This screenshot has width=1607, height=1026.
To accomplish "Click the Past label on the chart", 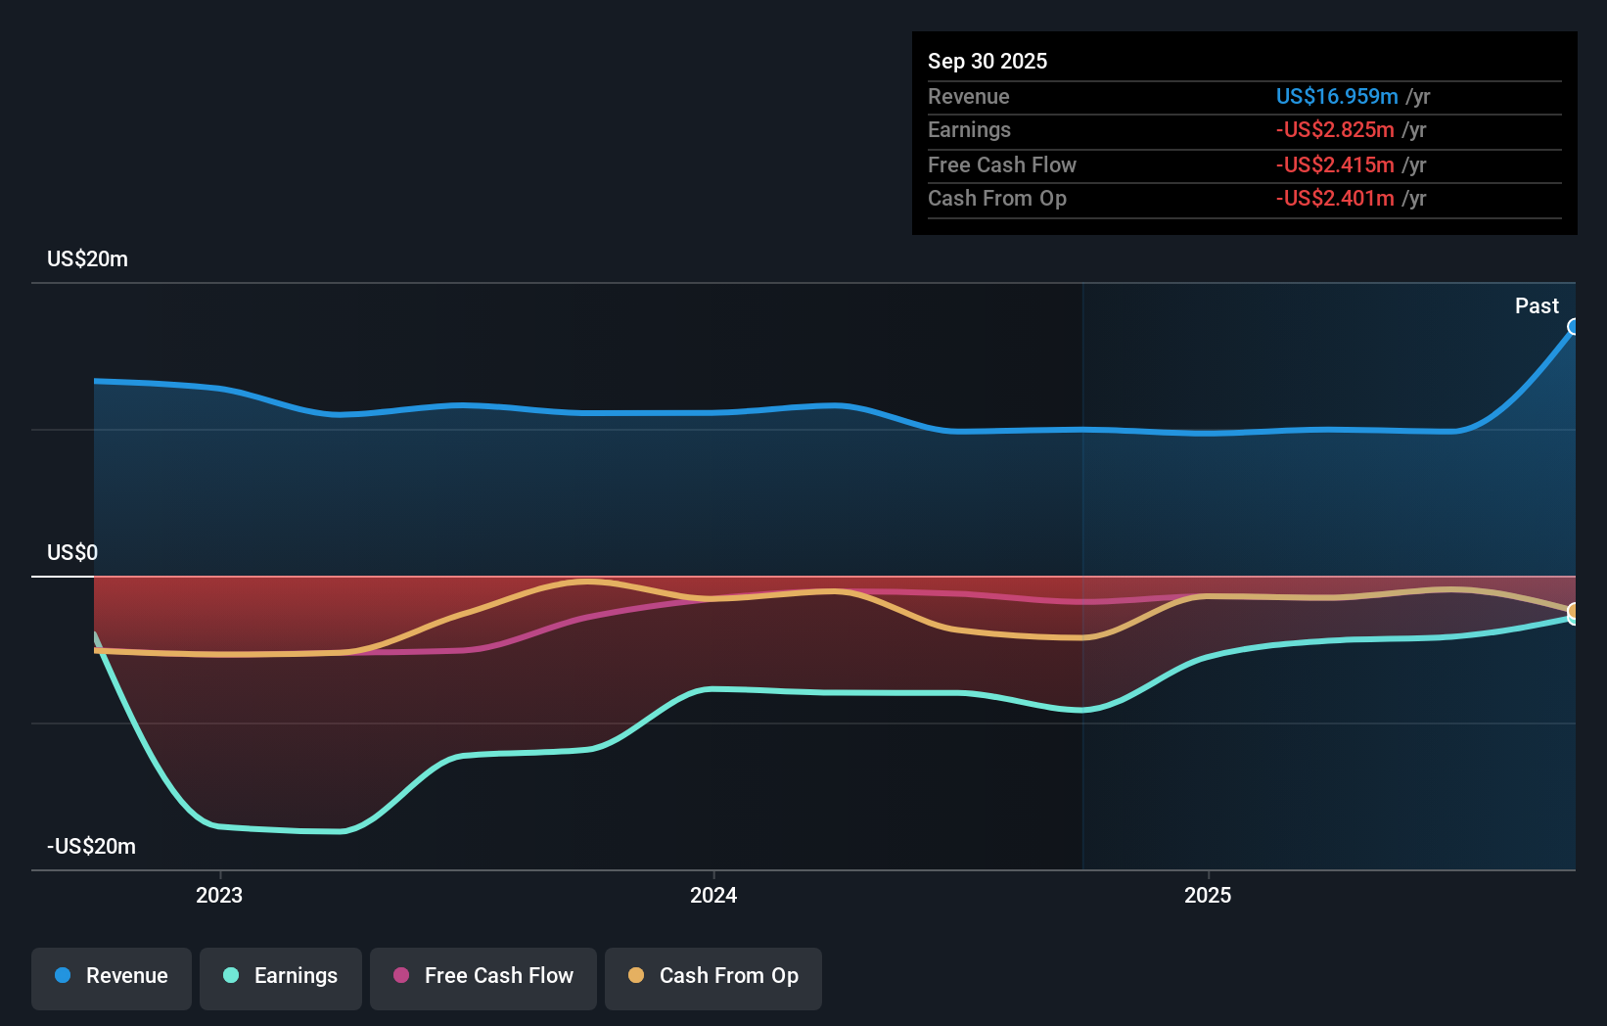I will point(1537,305).
